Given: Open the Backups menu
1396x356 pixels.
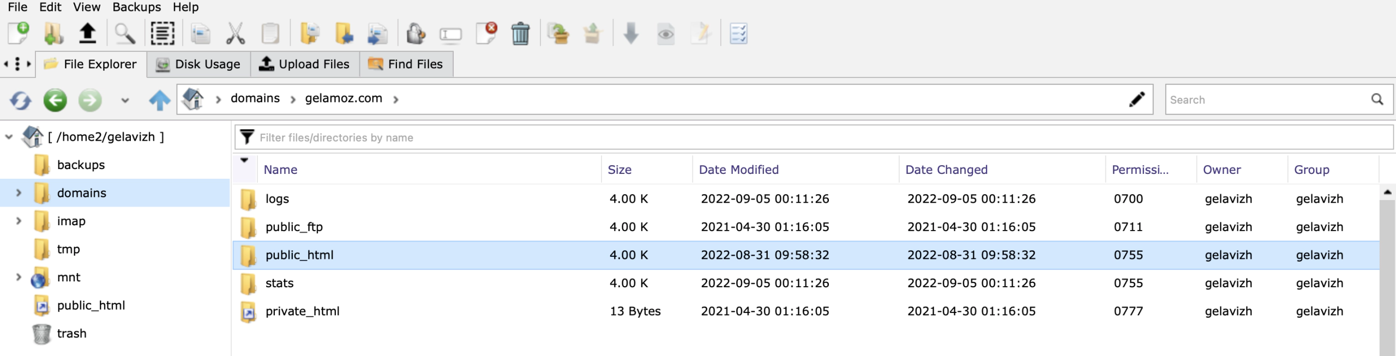Looking at the screenshot, I should [136, 7].
